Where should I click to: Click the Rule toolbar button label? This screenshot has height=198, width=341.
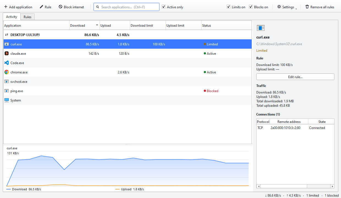(48, 7)
